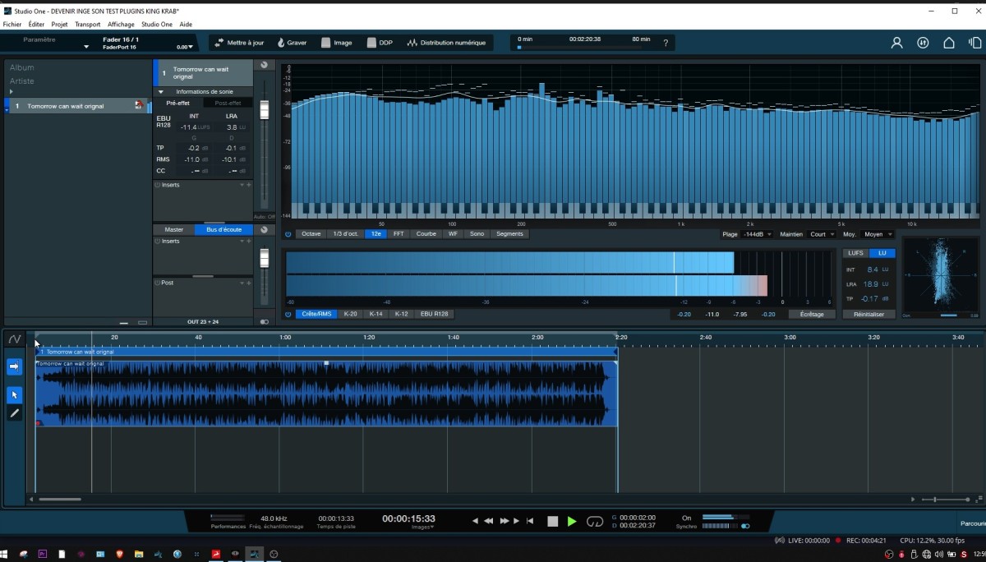This screenshot has height=562, width=986.
Task: Select the pencil draw tool
Action: [14, 413]
